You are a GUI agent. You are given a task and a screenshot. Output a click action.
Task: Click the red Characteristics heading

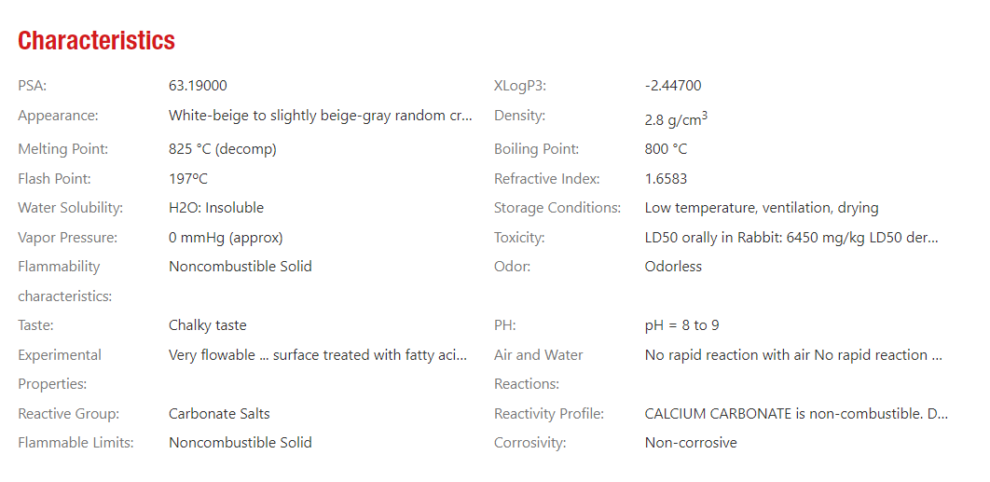click(96, 41)
